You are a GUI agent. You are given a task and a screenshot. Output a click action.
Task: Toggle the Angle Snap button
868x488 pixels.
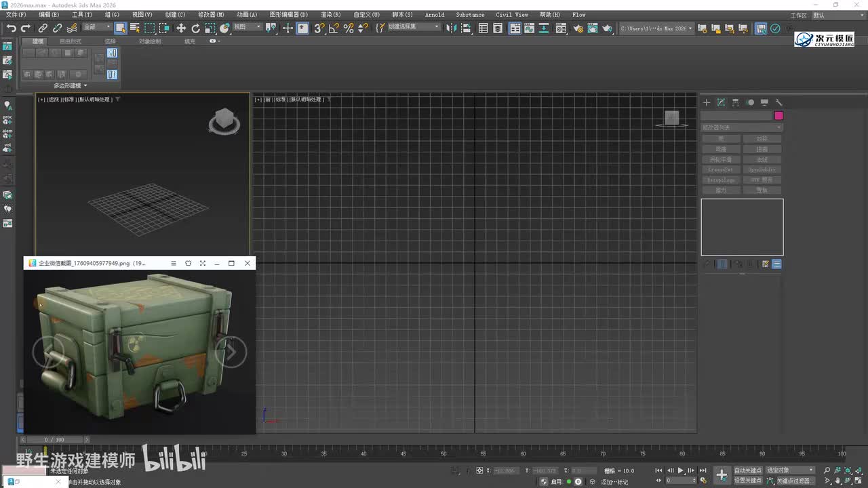(334, 28)
